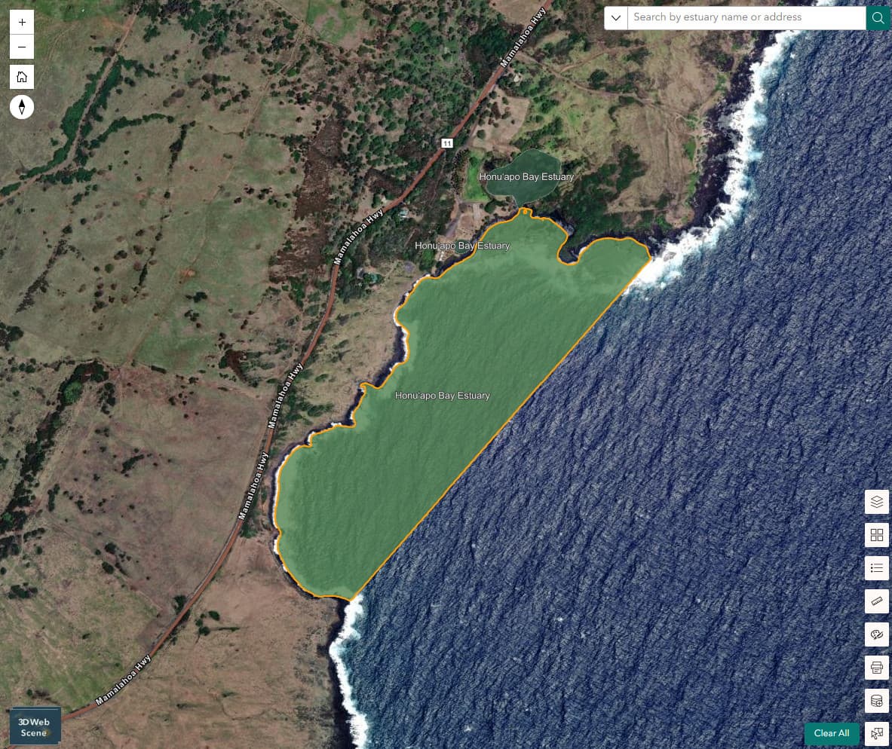Select the Measurement ruler tool

(876, 601)
